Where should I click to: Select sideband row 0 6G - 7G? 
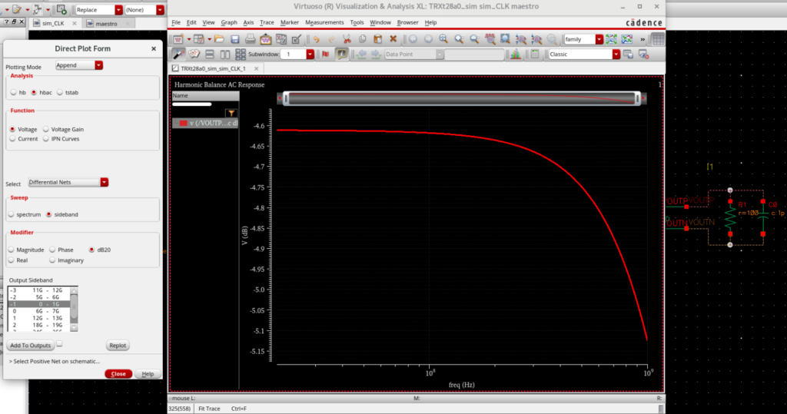pos(39,311)
